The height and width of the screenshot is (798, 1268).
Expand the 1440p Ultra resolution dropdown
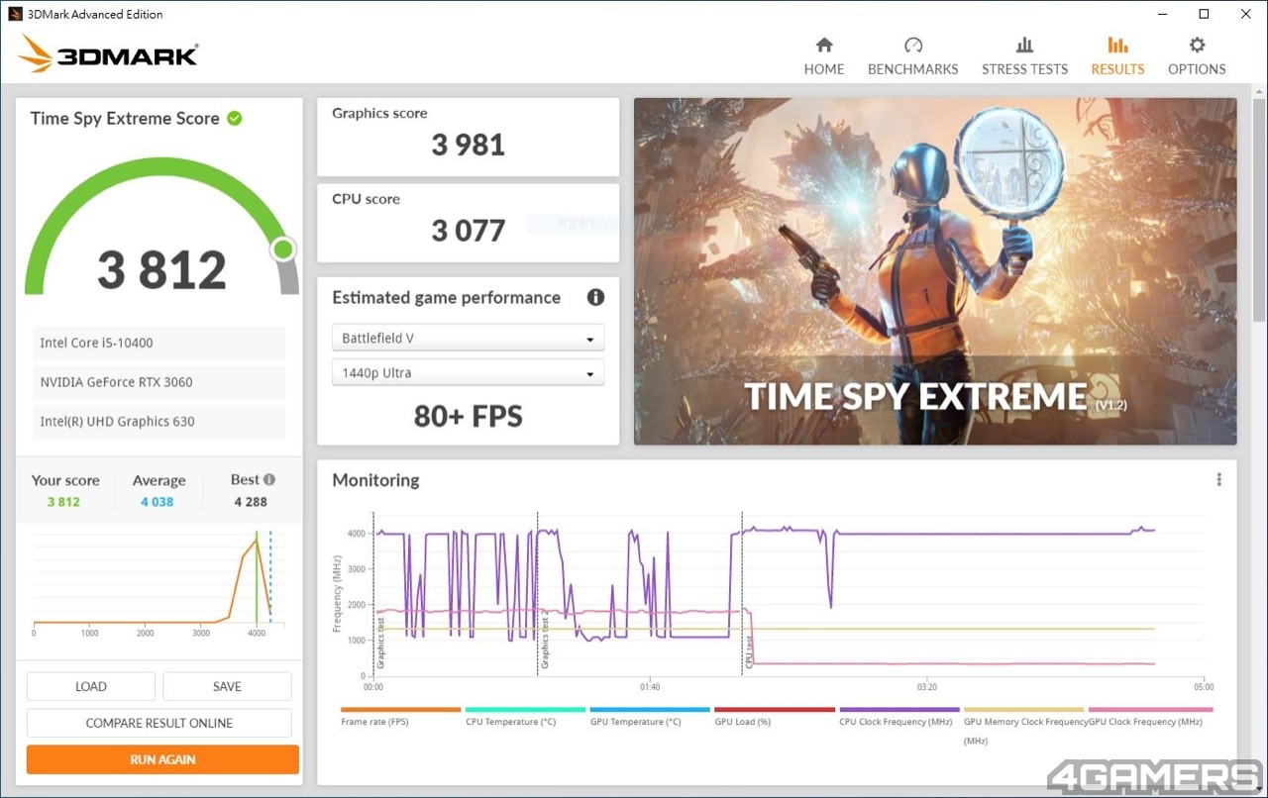pyautogui.click(x=468, y=372)
